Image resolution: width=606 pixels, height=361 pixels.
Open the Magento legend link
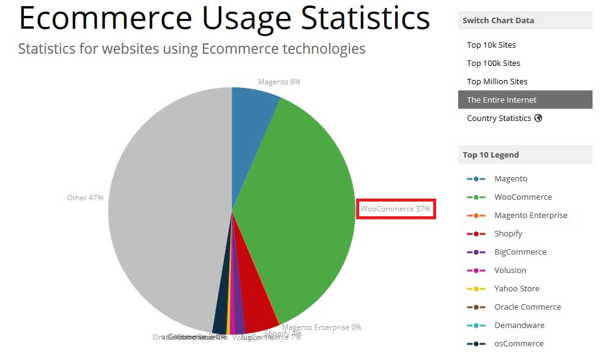(511, 179)
